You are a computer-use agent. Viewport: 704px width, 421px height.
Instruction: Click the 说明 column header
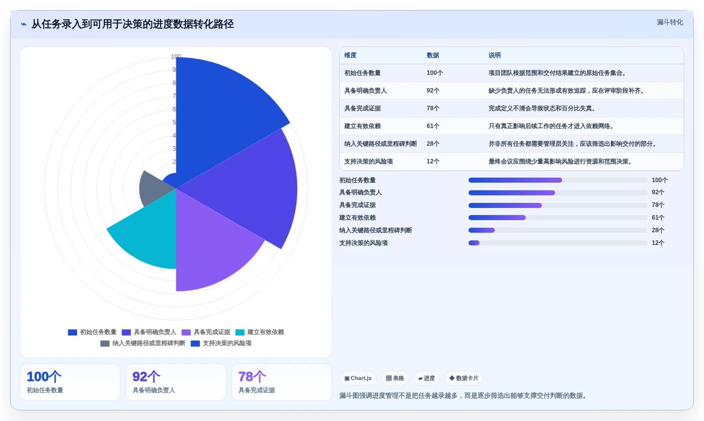[494, 56]
